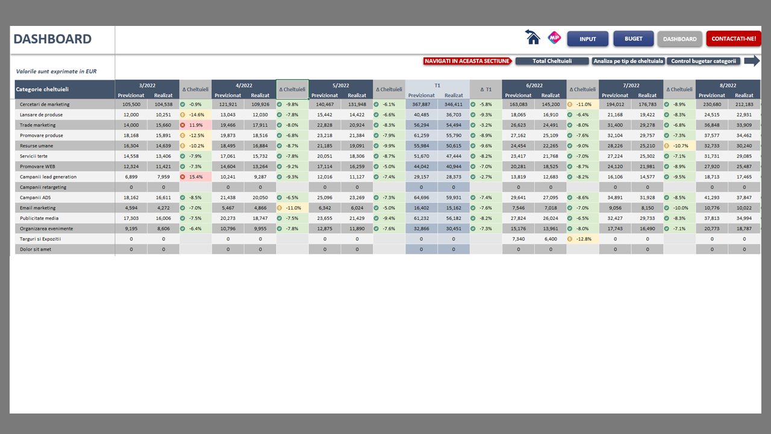771x434 pixels.
Task: Select the DASHBOARD navigation button
Action: tap(679, 39)
